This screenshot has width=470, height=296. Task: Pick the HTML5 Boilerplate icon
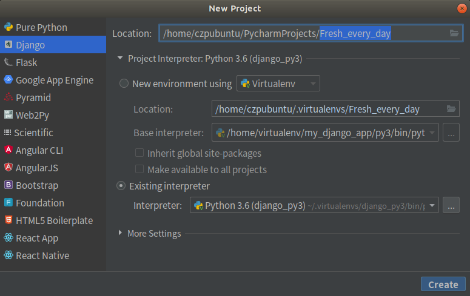pos(8,220)
